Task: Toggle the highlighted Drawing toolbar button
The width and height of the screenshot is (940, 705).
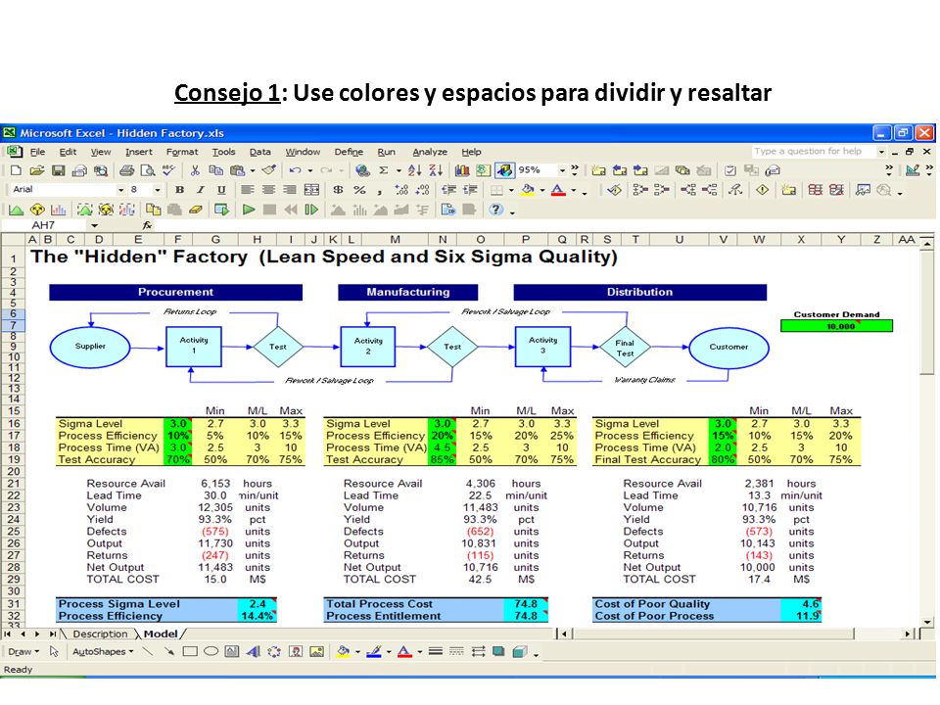Action: (x=504, y=170)
